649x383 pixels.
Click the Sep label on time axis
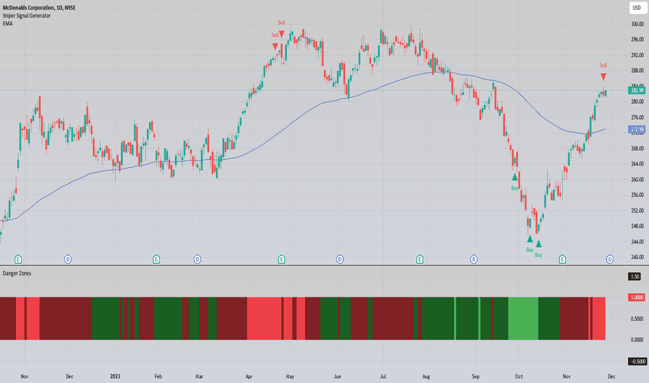click(x=476, y=376)
